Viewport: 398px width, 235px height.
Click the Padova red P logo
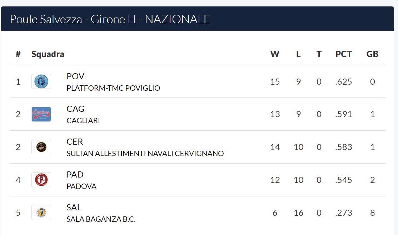point(41,180)
